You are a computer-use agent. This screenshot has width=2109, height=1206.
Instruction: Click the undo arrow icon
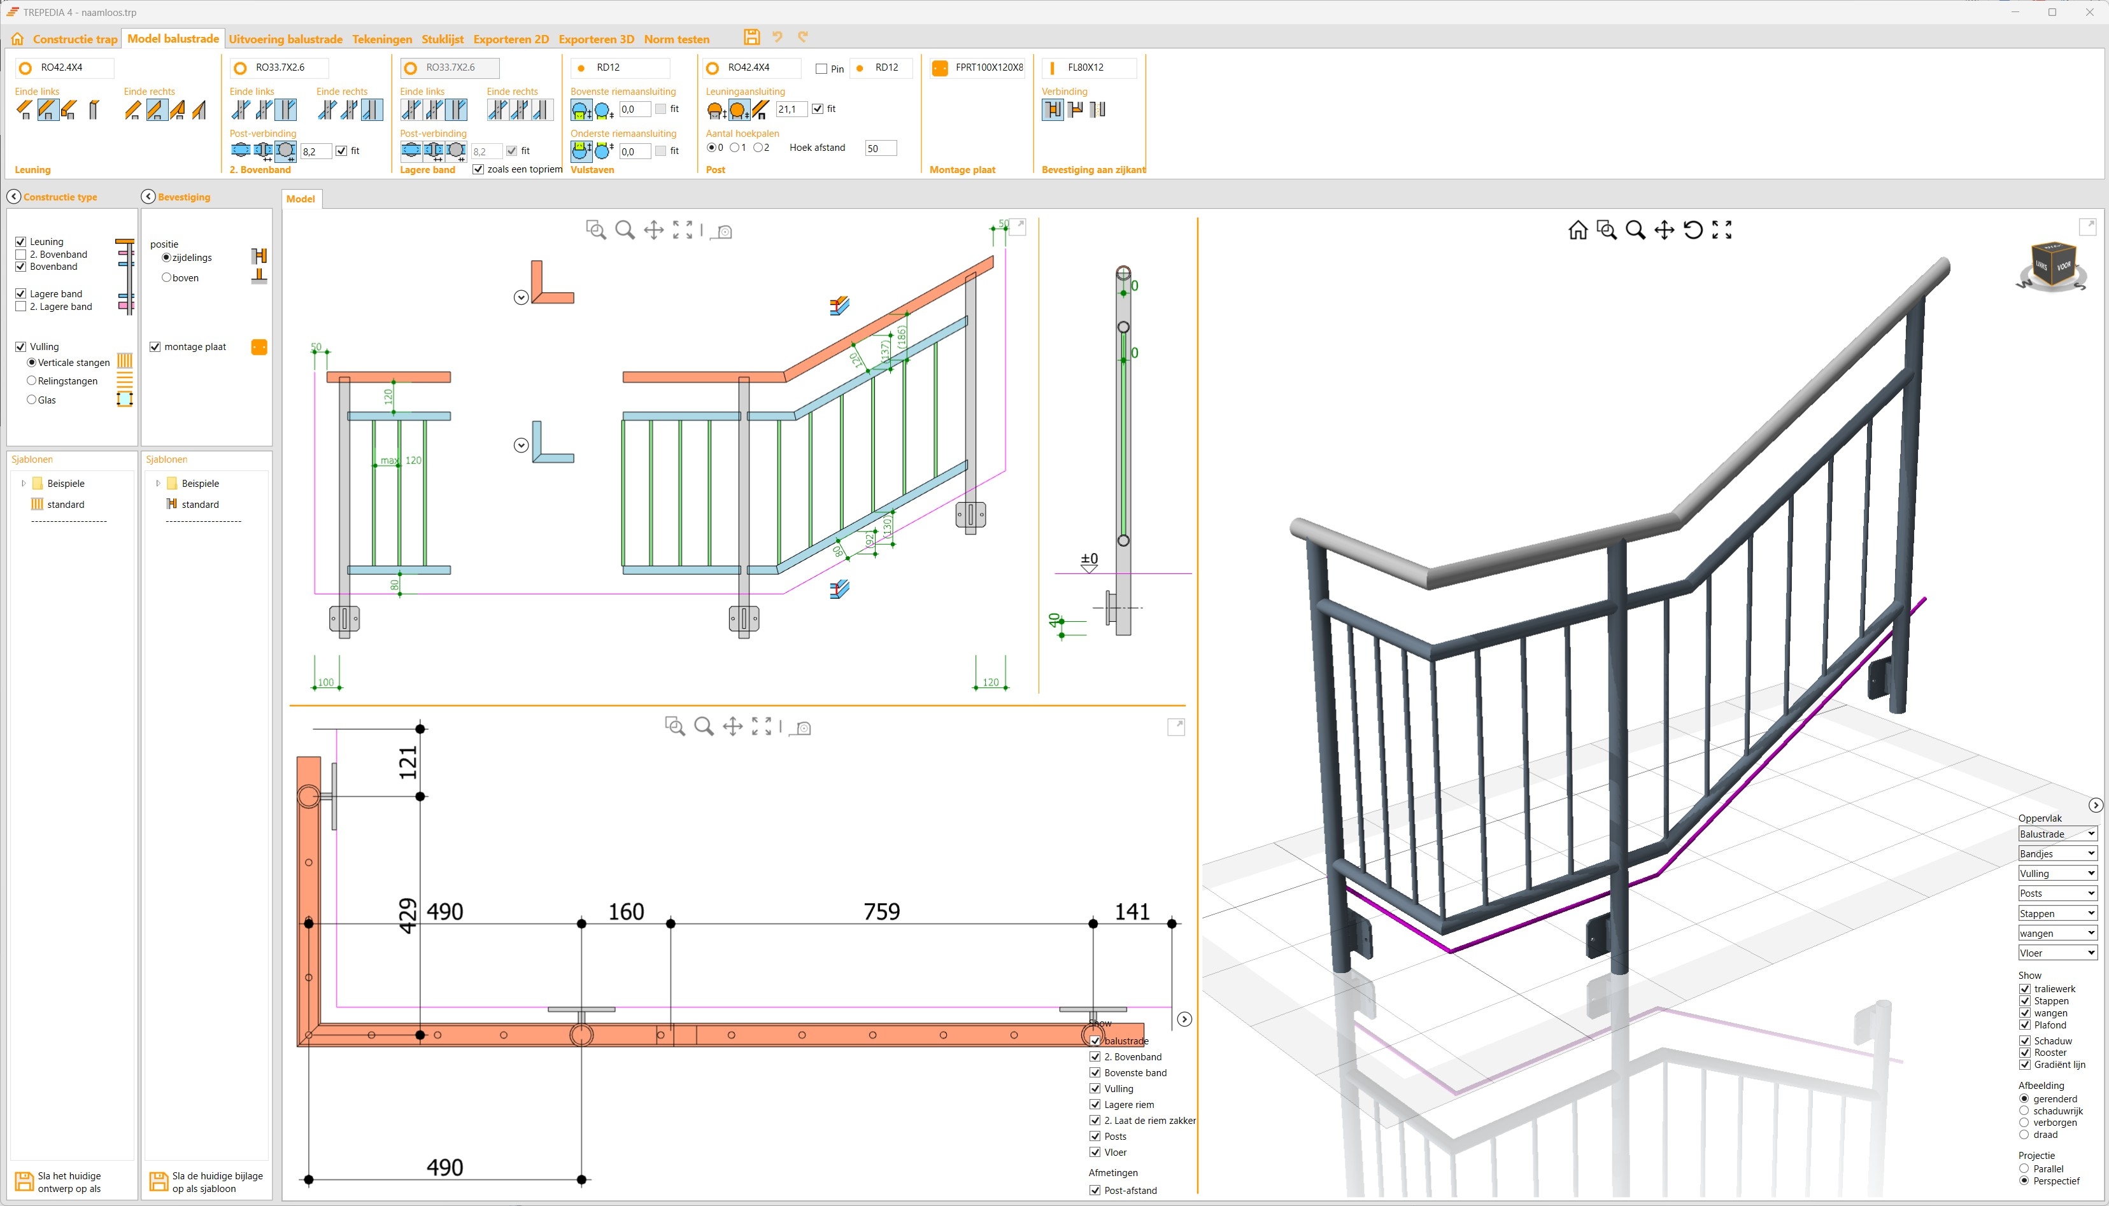778,38
